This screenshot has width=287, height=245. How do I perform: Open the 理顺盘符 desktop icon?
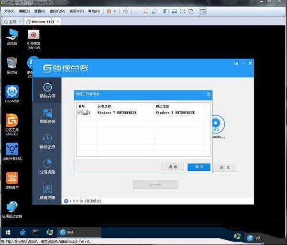click(x=12, y=180)
